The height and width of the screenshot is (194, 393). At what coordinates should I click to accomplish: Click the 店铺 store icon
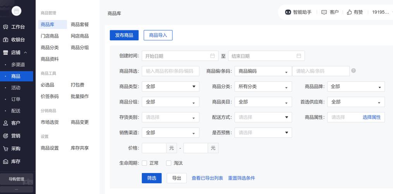pyautogui.click(x=5, y=52)
